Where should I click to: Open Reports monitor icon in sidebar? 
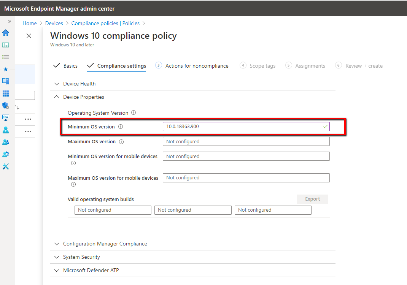tap(6, 118)
